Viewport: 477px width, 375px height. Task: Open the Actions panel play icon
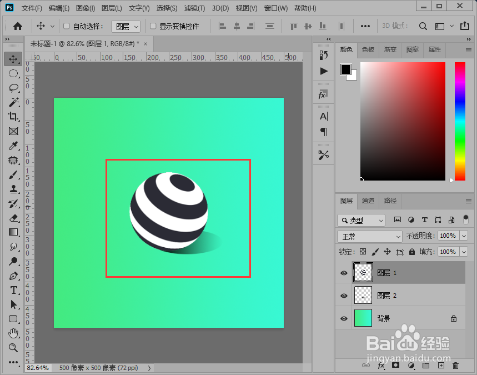[324, 71]
